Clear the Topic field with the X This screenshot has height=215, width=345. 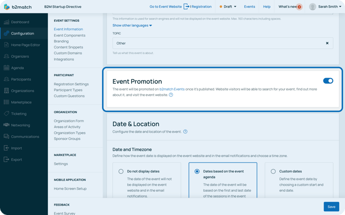click(327, 43)
